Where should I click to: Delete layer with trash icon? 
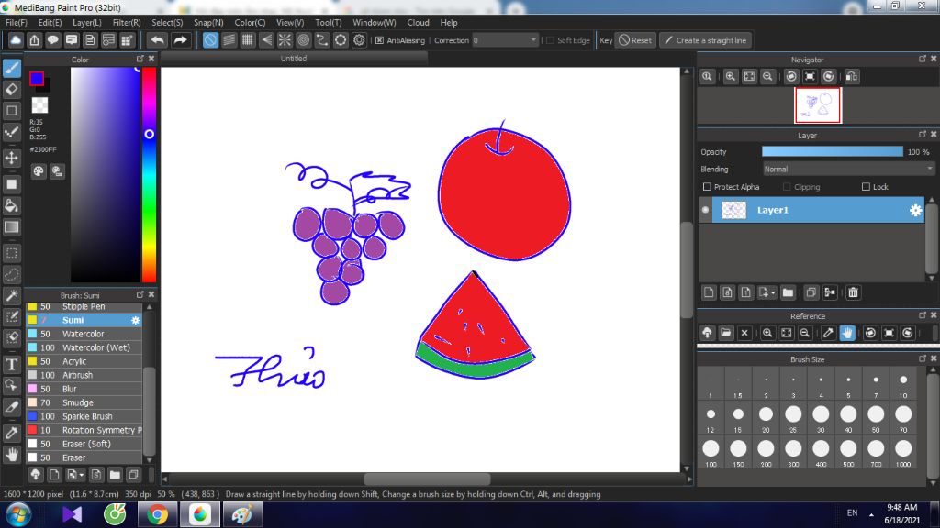coord(853,292)
